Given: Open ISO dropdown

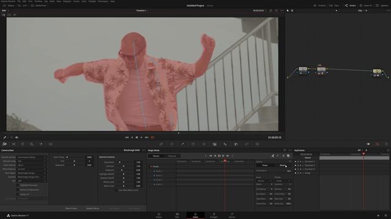Looking at the screenshot, I should (x=31, y=181).
